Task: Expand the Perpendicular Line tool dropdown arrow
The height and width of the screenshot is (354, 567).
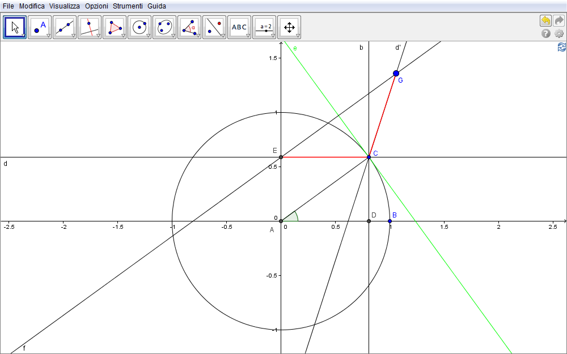Action: point(98,36)
